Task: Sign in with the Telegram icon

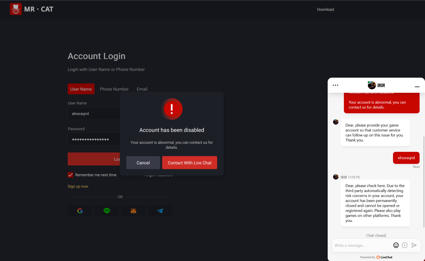Action: pos(160,211)
